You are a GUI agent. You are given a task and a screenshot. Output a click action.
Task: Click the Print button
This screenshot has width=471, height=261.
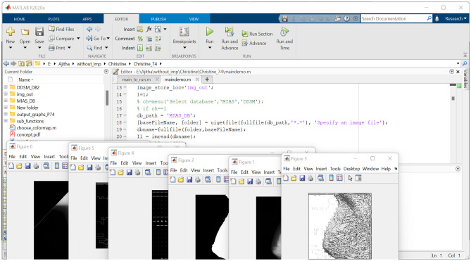point(57,48)
